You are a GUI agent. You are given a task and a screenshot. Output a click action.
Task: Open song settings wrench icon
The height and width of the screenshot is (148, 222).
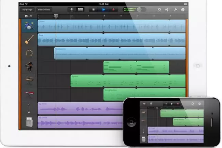click(x=176, y=10)
